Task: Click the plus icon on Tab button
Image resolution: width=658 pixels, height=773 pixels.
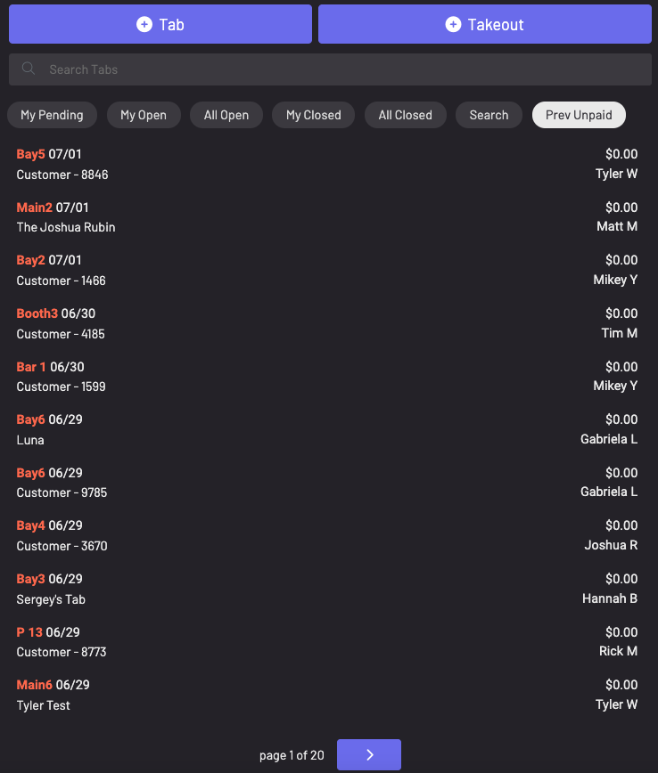Action: pyautogui.click(x=144, y=24)
